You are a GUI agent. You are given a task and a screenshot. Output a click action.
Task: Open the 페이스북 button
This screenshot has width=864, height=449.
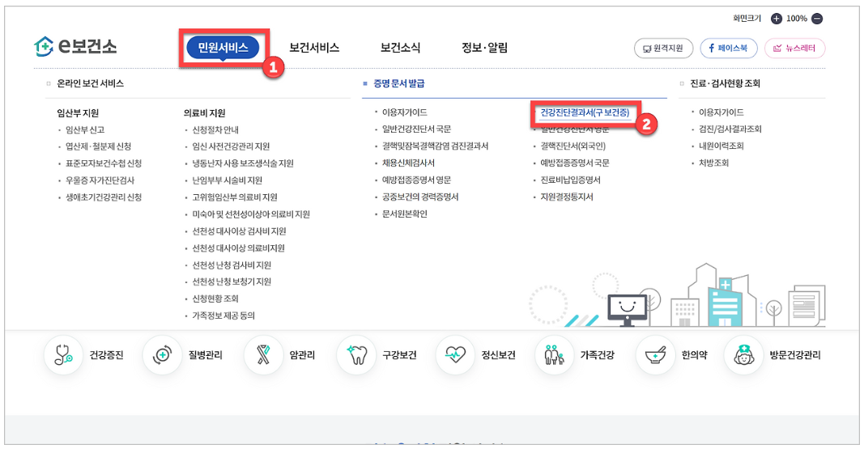[x=728, y=49]
